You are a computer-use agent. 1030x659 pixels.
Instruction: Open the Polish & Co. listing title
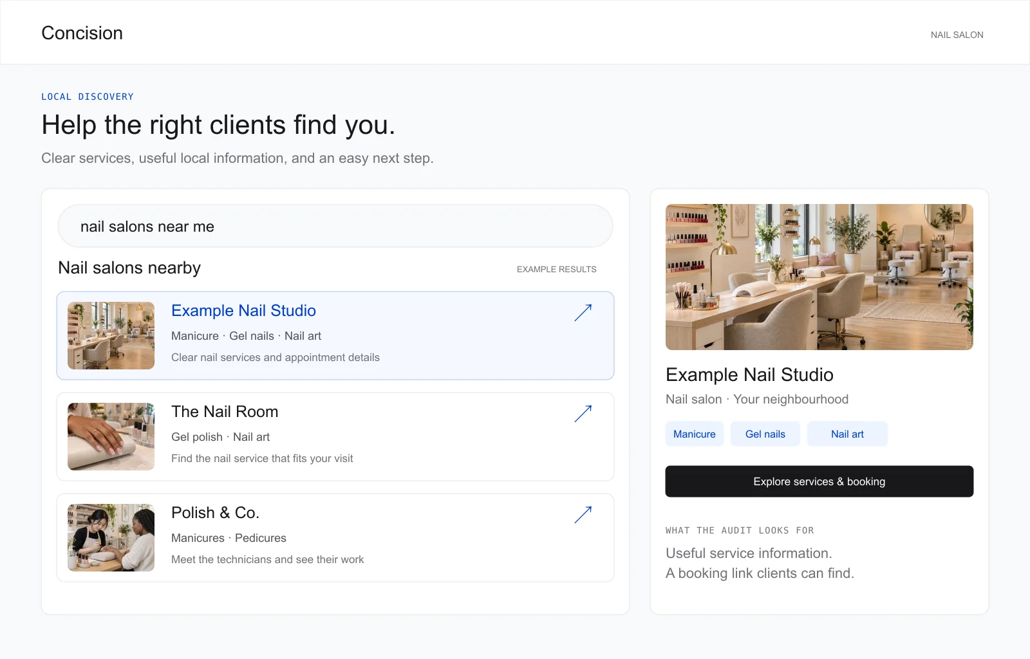coord(215,513)
